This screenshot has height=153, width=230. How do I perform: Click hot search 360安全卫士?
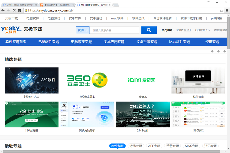(x=184, y=30)
